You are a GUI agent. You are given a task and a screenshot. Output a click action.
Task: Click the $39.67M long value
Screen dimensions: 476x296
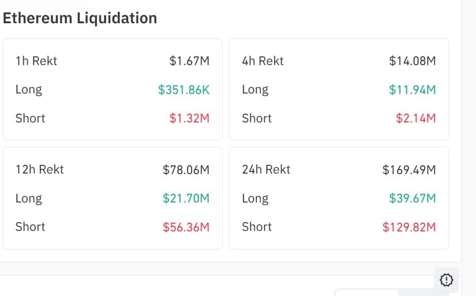[412, 198]
